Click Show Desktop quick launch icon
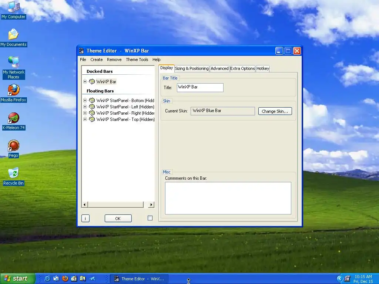Image resolution: width=379 pixels, height=284 pixels. click(56, 279)
